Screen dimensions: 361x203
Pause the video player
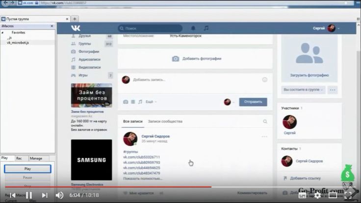pyautogui.click(x=29, y=195)
